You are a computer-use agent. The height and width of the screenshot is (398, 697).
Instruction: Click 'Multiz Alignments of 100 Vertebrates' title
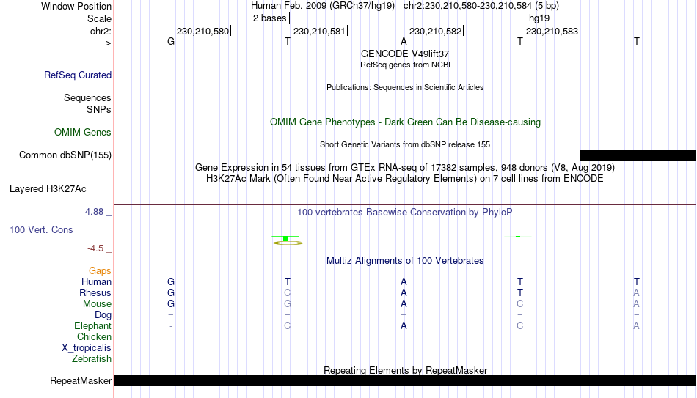click(405, 261)
